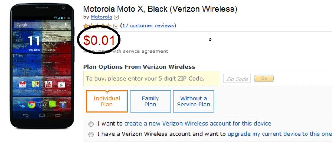Select upgrade my current device radio button
This screenshot has height=144, width=333.
click(91, 135)
